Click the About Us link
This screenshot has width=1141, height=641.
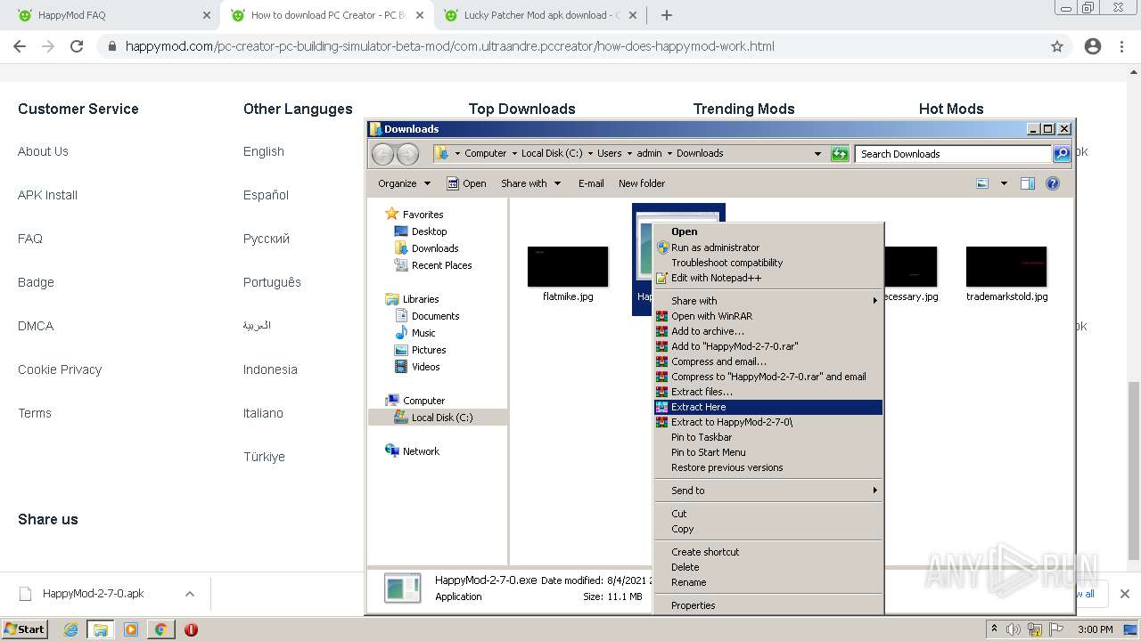43,151
